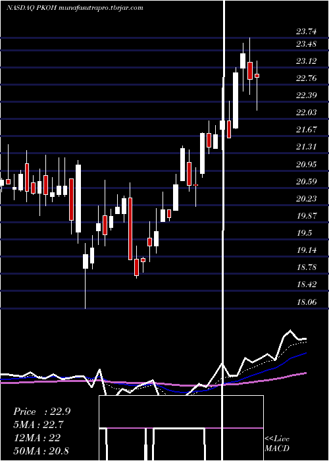Click the 50MA : 20.8 readout
Viewport: 329px width, 461px height.
(x=41, y=450)
